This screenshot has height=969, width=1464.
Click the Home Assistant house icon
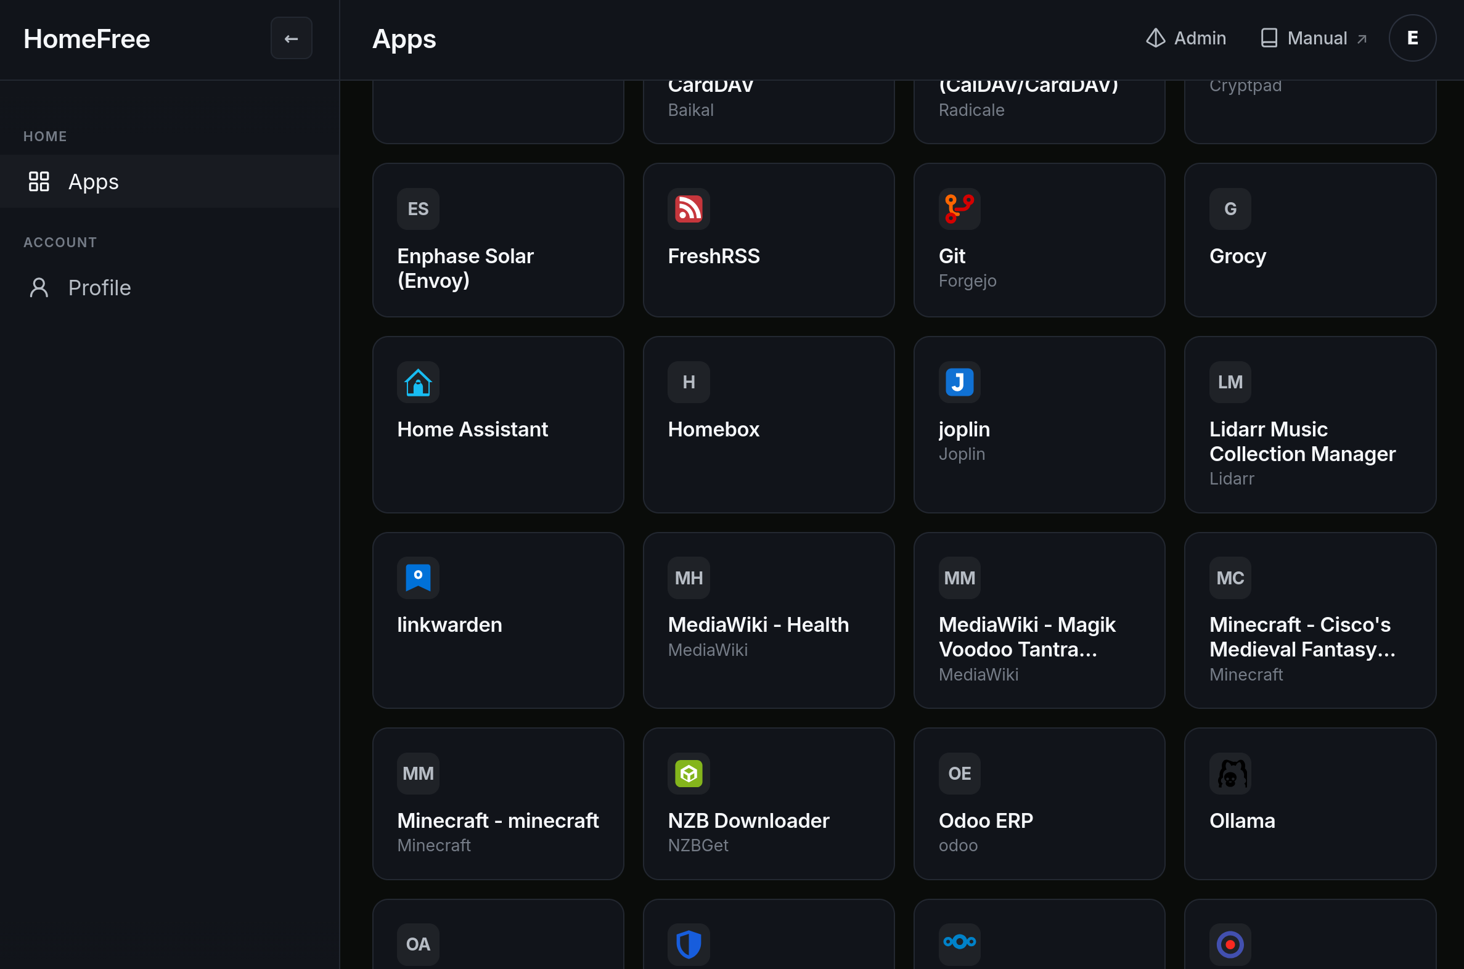(x=418, y=382)
